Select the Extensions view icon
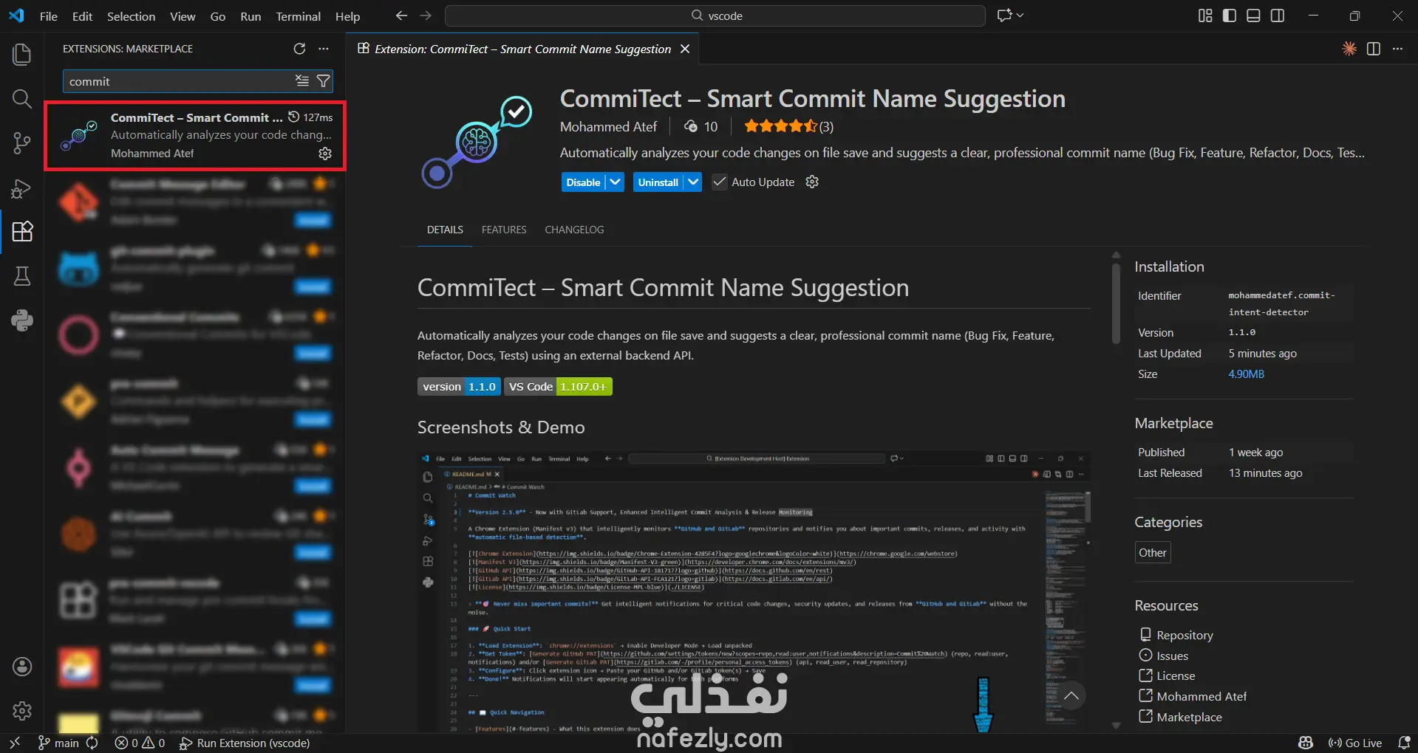Image resolution: width=1418 pixels, height=753 pixels. click(x=22, y=232)
